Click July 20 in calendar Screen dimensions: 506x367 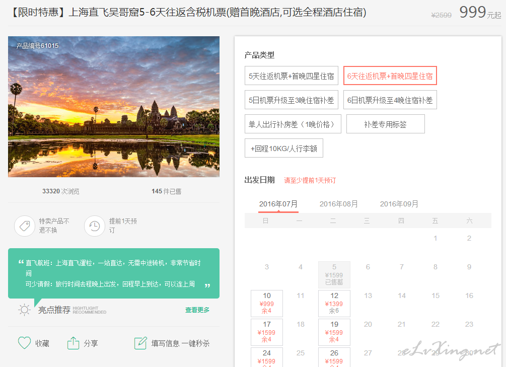tap(368, 324)
